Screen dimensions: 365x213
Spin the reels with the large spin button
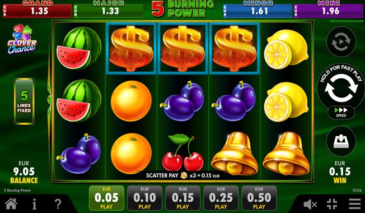[341, 88]
